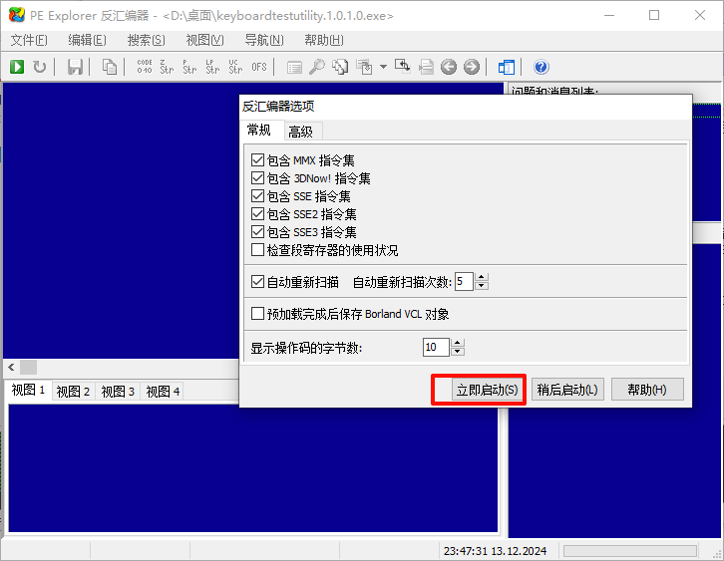Click the grayed document arrow toolbar icon

(426, 68)
